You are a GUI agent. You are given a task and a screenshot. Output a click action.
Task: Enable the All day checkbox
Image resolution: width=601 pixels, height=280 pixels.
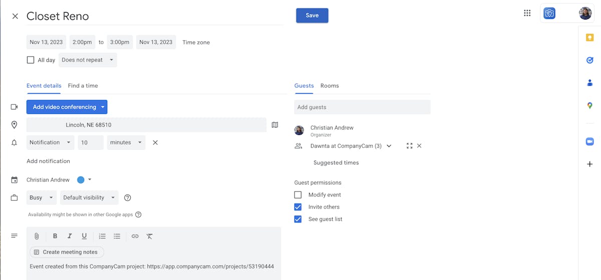pos(31,60)
